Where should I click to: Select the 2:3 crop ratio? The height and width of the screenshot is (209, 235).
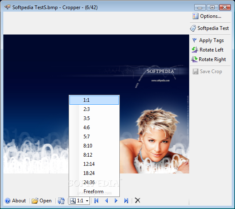pos(94,109)
